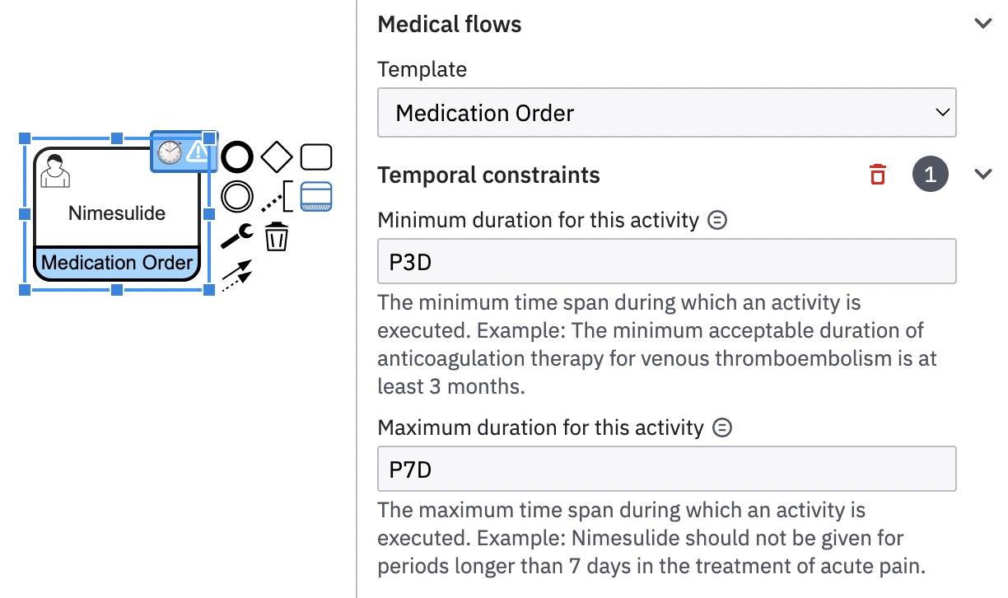Click the clock badge on the Nimesulide task
This screenshot has width=1008, height=598.
pyautogui.click(x=169, y=152)
